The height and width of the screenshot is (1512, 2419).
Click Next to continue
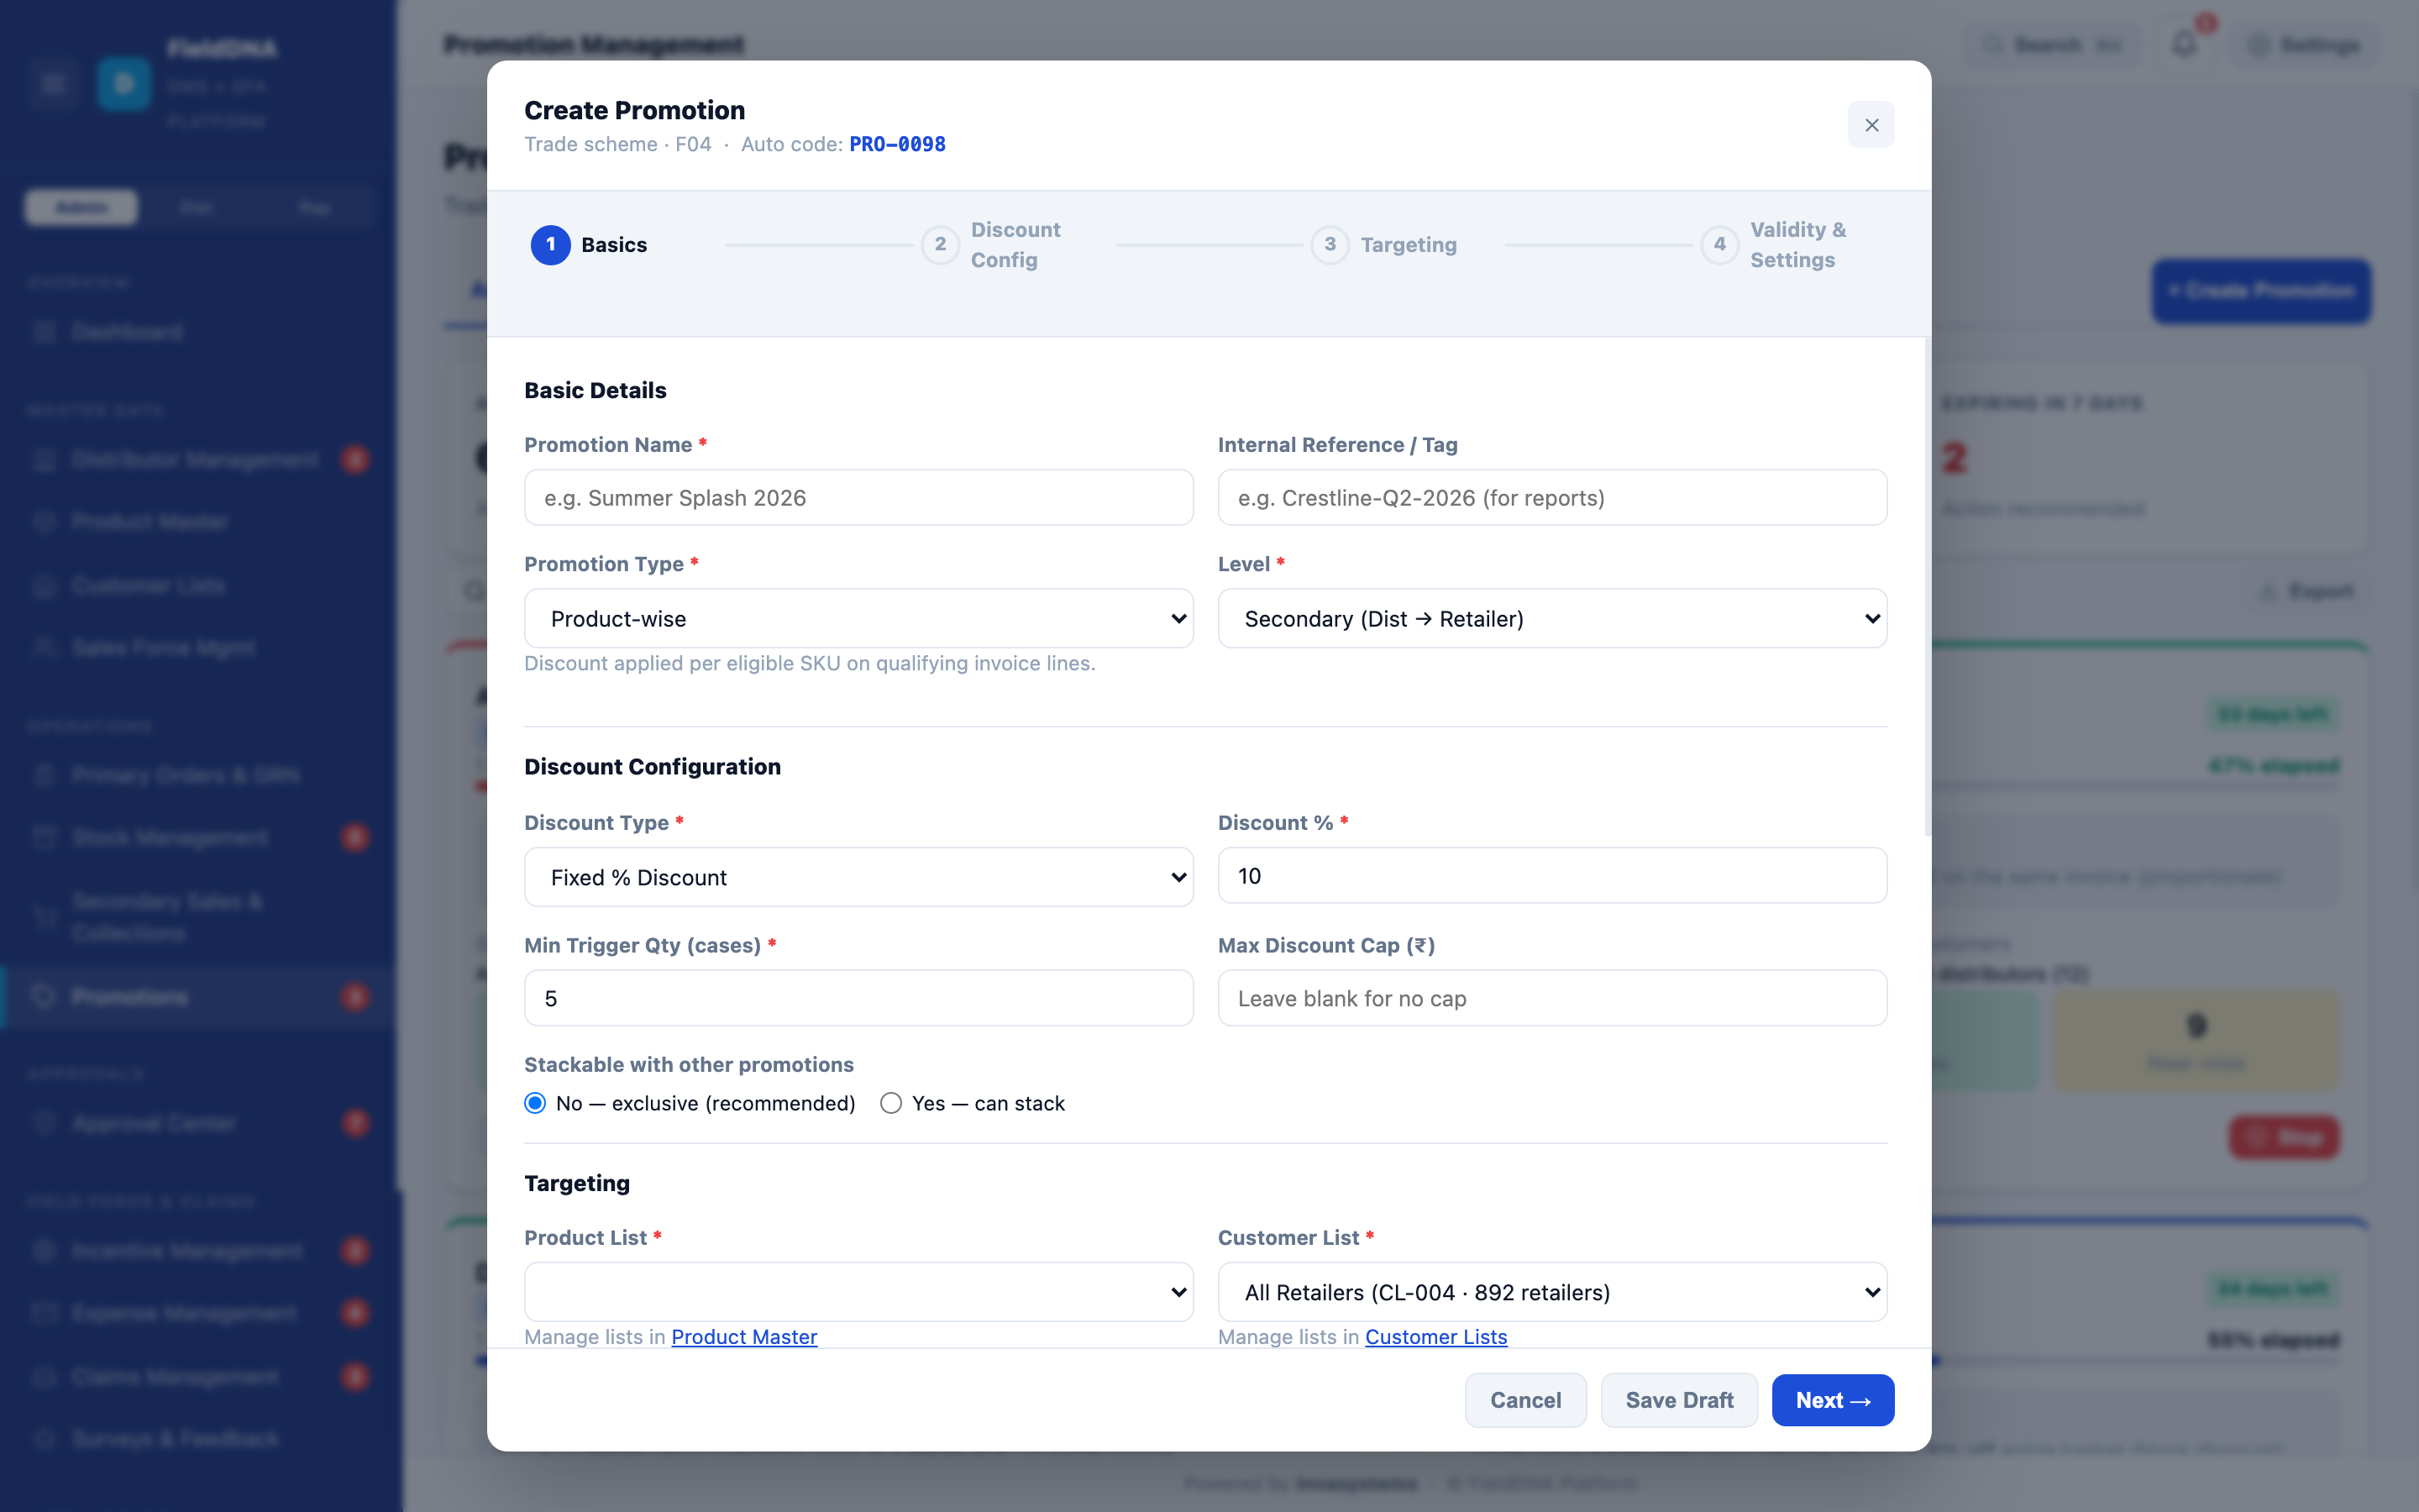(1832, 1400)
